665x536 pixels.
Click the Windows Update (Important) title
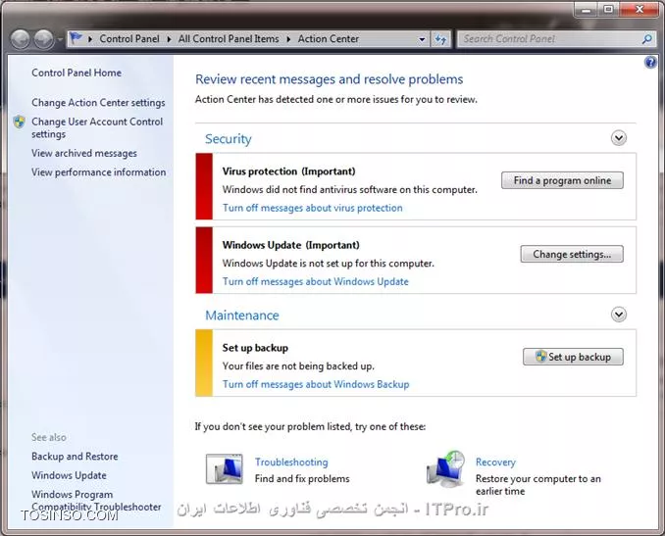(x=291, y=245)
